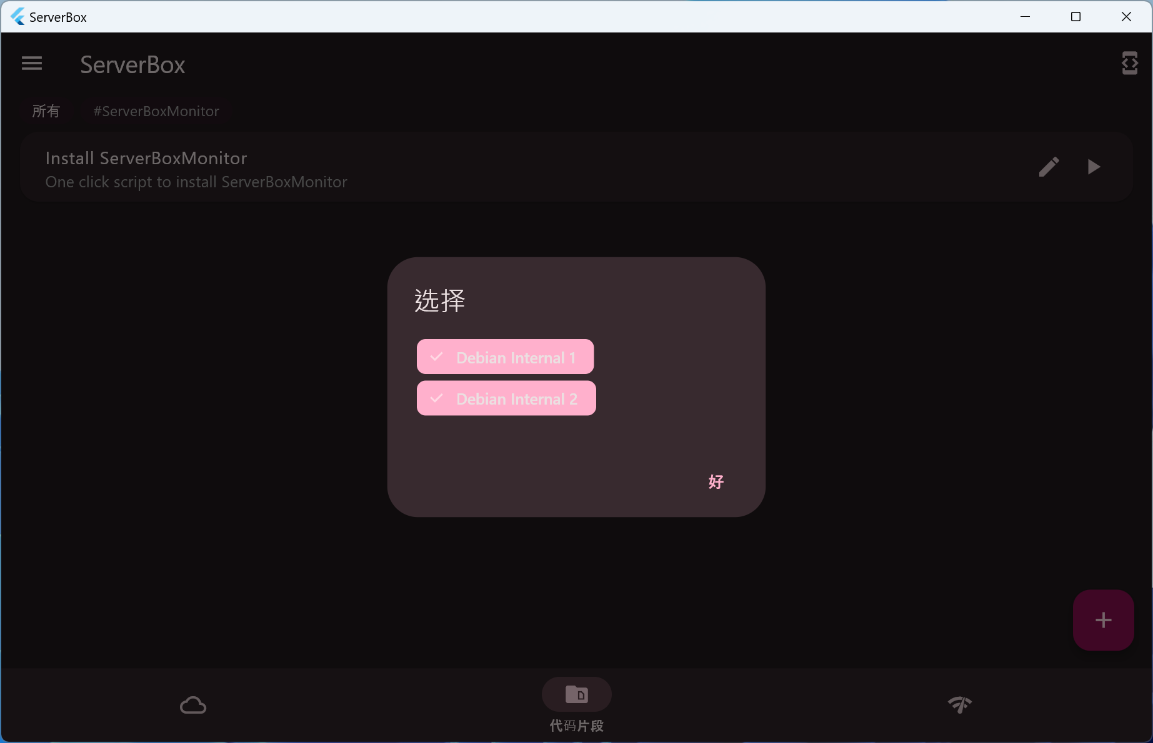Minimize the ServerBox window
The width and height of the screenshot is (1153, 743).
tap(1025, 17)
